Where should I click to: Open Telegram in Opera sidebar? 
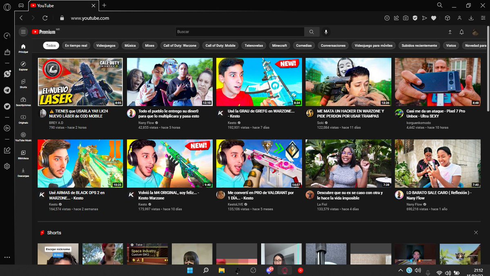click(7, 90)
